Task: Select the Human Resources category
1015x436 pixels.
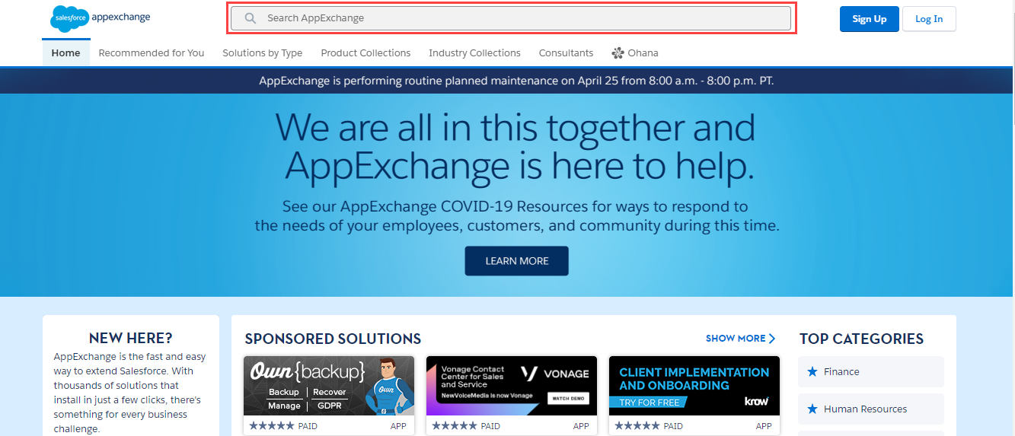Action: 871,409
